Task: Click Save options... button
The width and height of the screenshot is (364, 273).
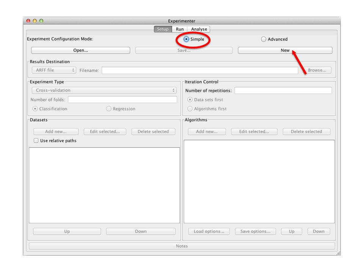Action: pos(255,231)
